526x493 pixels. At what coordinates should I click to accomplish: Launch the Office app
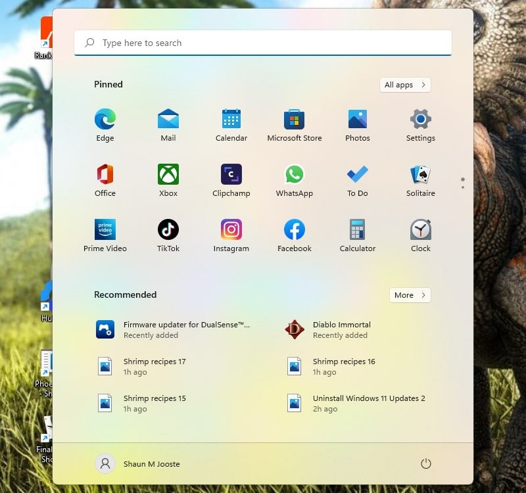[x=105, y=180]
